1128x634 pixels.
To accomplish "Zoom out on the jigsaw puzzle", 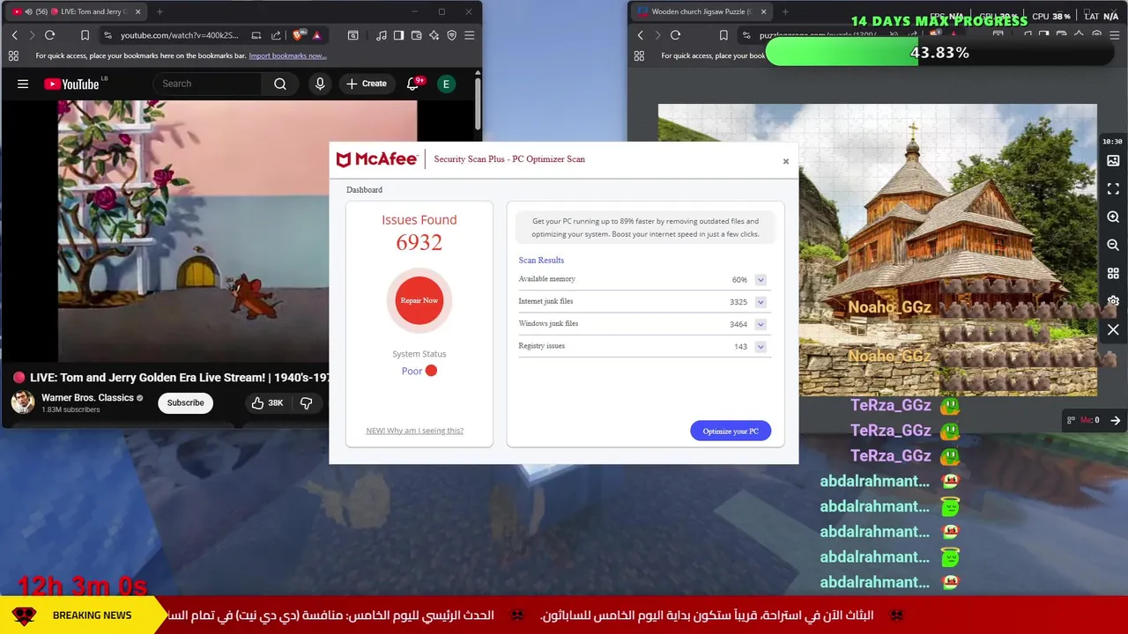I will click(1113, 245).
